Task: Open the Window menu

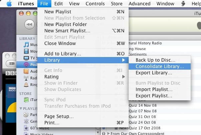Action: 165,4
